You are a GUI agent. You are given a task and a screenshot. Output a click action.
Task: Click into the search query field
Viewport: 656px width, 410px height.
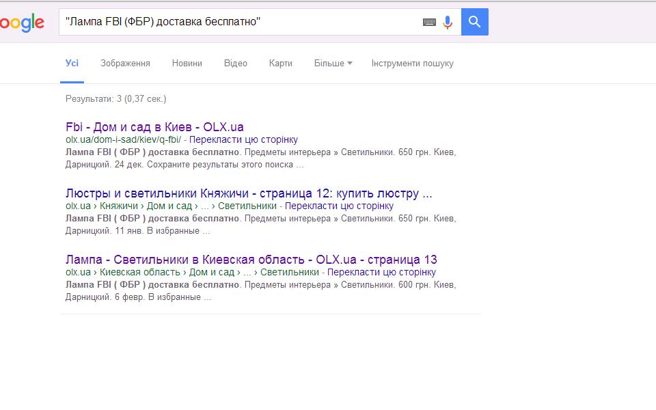pyautogui.click(x=239, y=22)
